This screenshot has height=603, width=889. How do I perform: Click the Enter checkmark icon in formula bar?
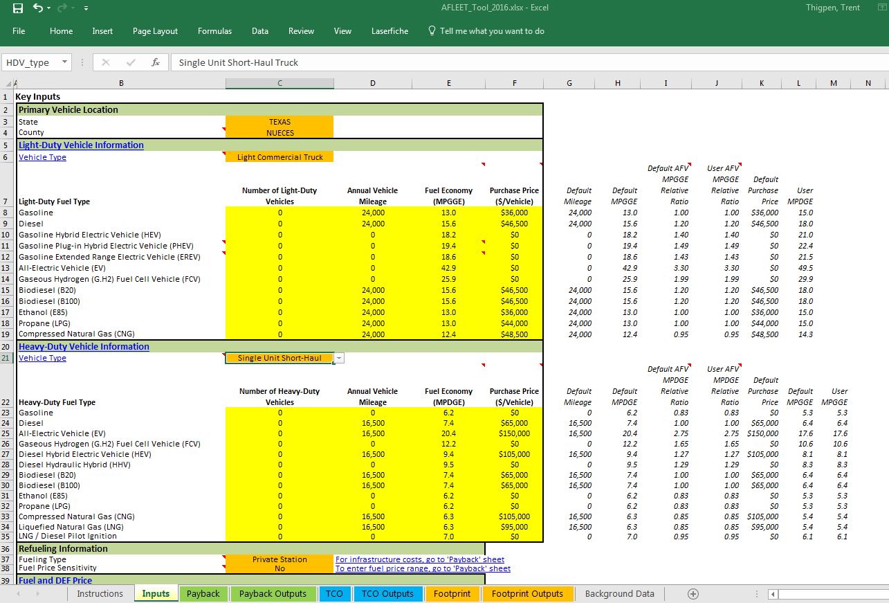click(130, 62)
